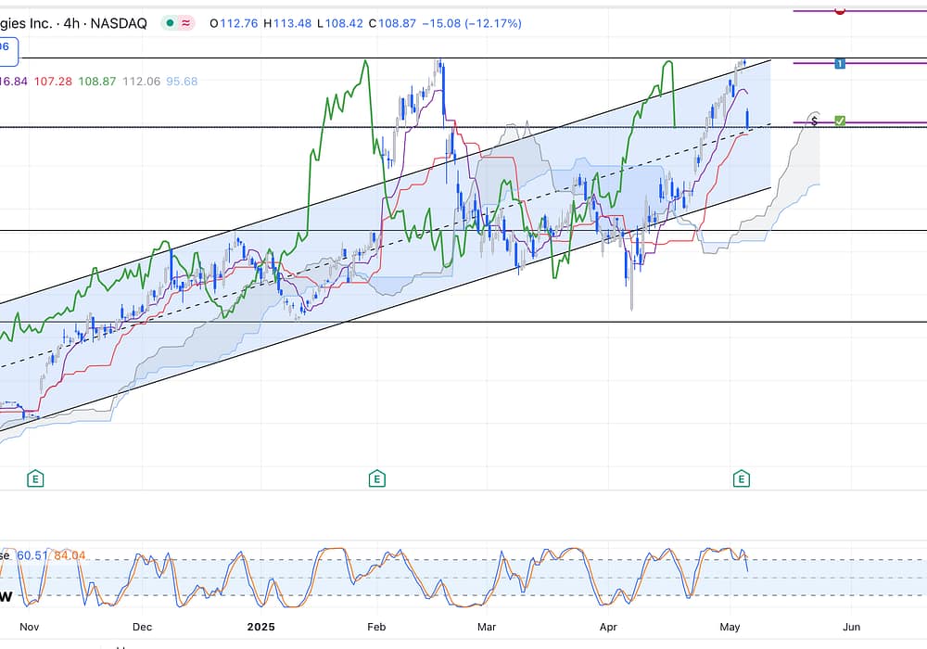927x649 pixels.
Task: Select the red 107.28 indicator value
Action: [x=53, y=82]
